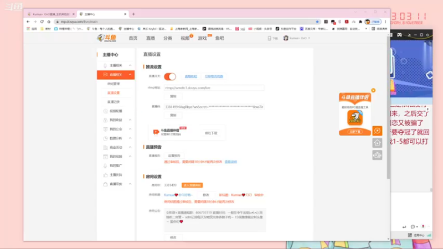The height and width of the screenshot is (249, 443).
Task: Bookmark the page with the star icon
Action: pyautogui.click(x=317, y=22)
